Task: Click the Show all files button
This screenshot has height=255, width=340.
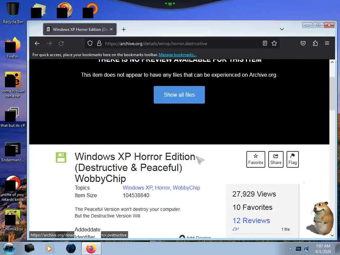Action: coord(179,95)
